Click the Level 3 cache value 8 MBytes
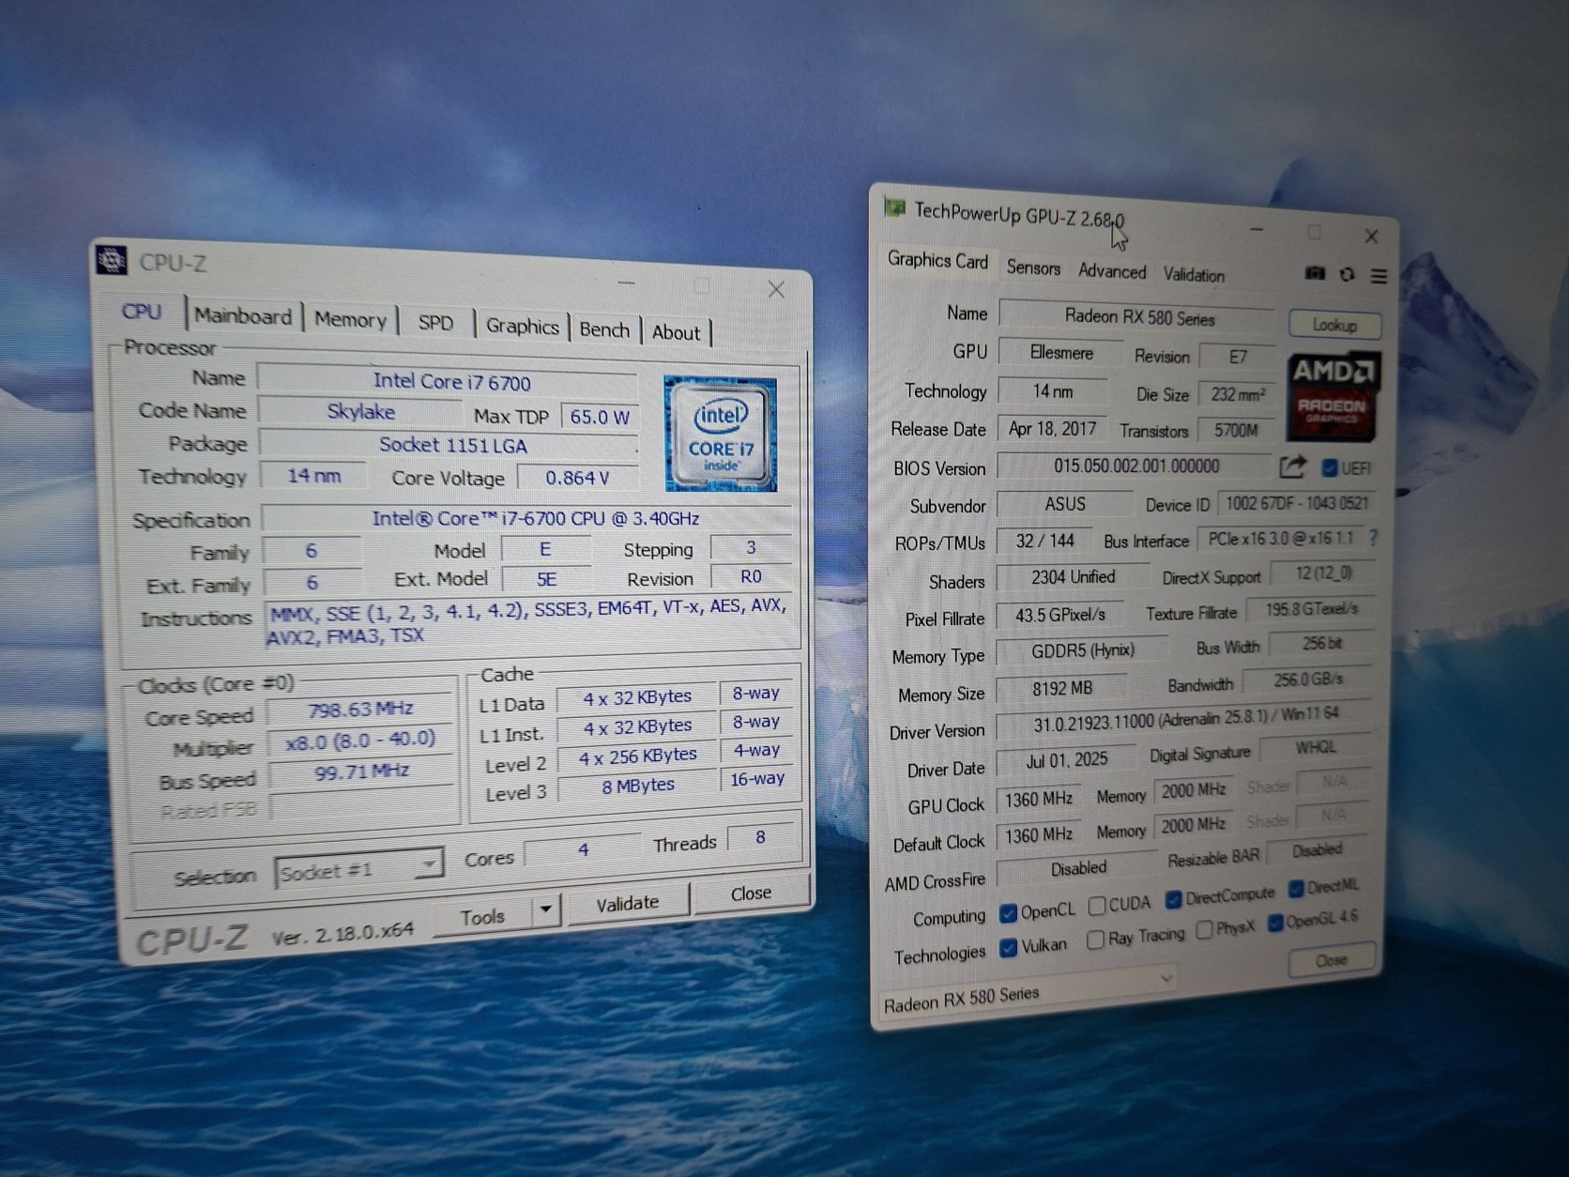 coord(637,785)
